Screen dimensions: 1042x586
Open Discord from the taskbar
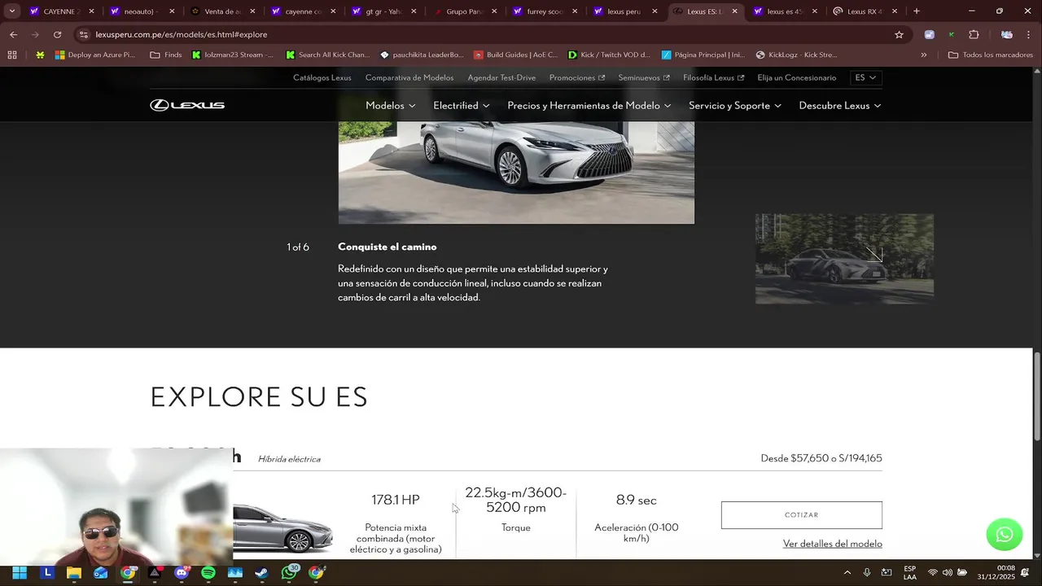[182, 573]
